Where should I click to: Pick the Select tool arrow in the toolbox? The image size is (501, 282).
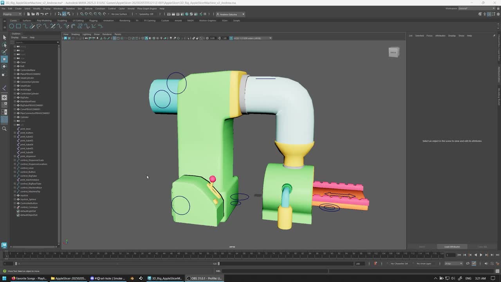coord(4,38)
